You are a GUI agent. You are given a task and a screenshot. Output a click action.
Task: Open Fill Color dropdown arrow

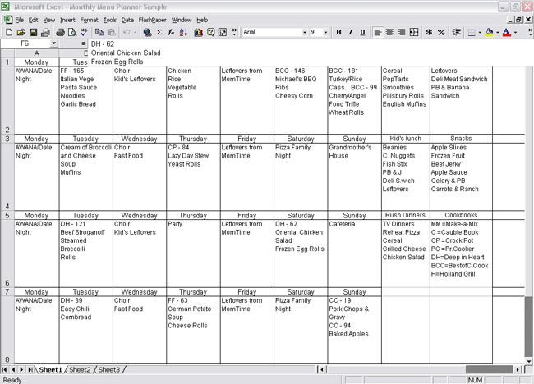pos(498,32)
